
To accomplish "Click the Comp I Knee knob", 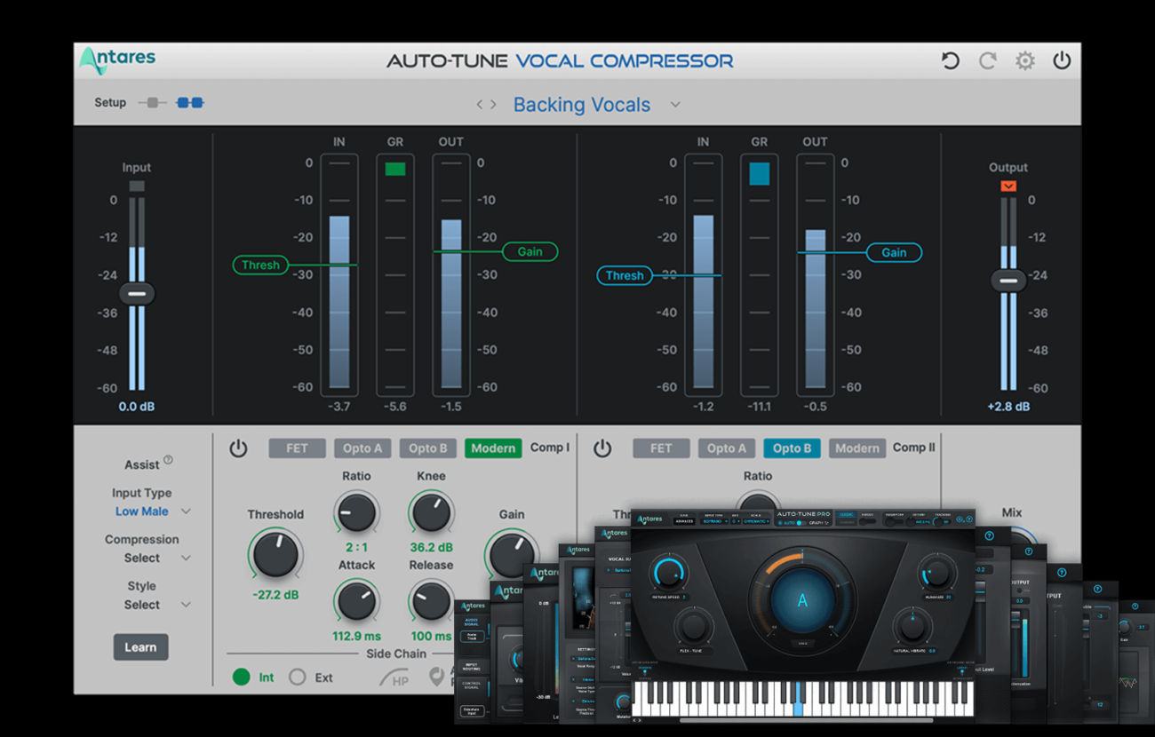I will [431, 513].
